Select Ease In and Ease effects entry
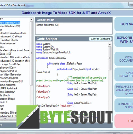The height and width of the screenshot is (134, 133). (14, 50)
